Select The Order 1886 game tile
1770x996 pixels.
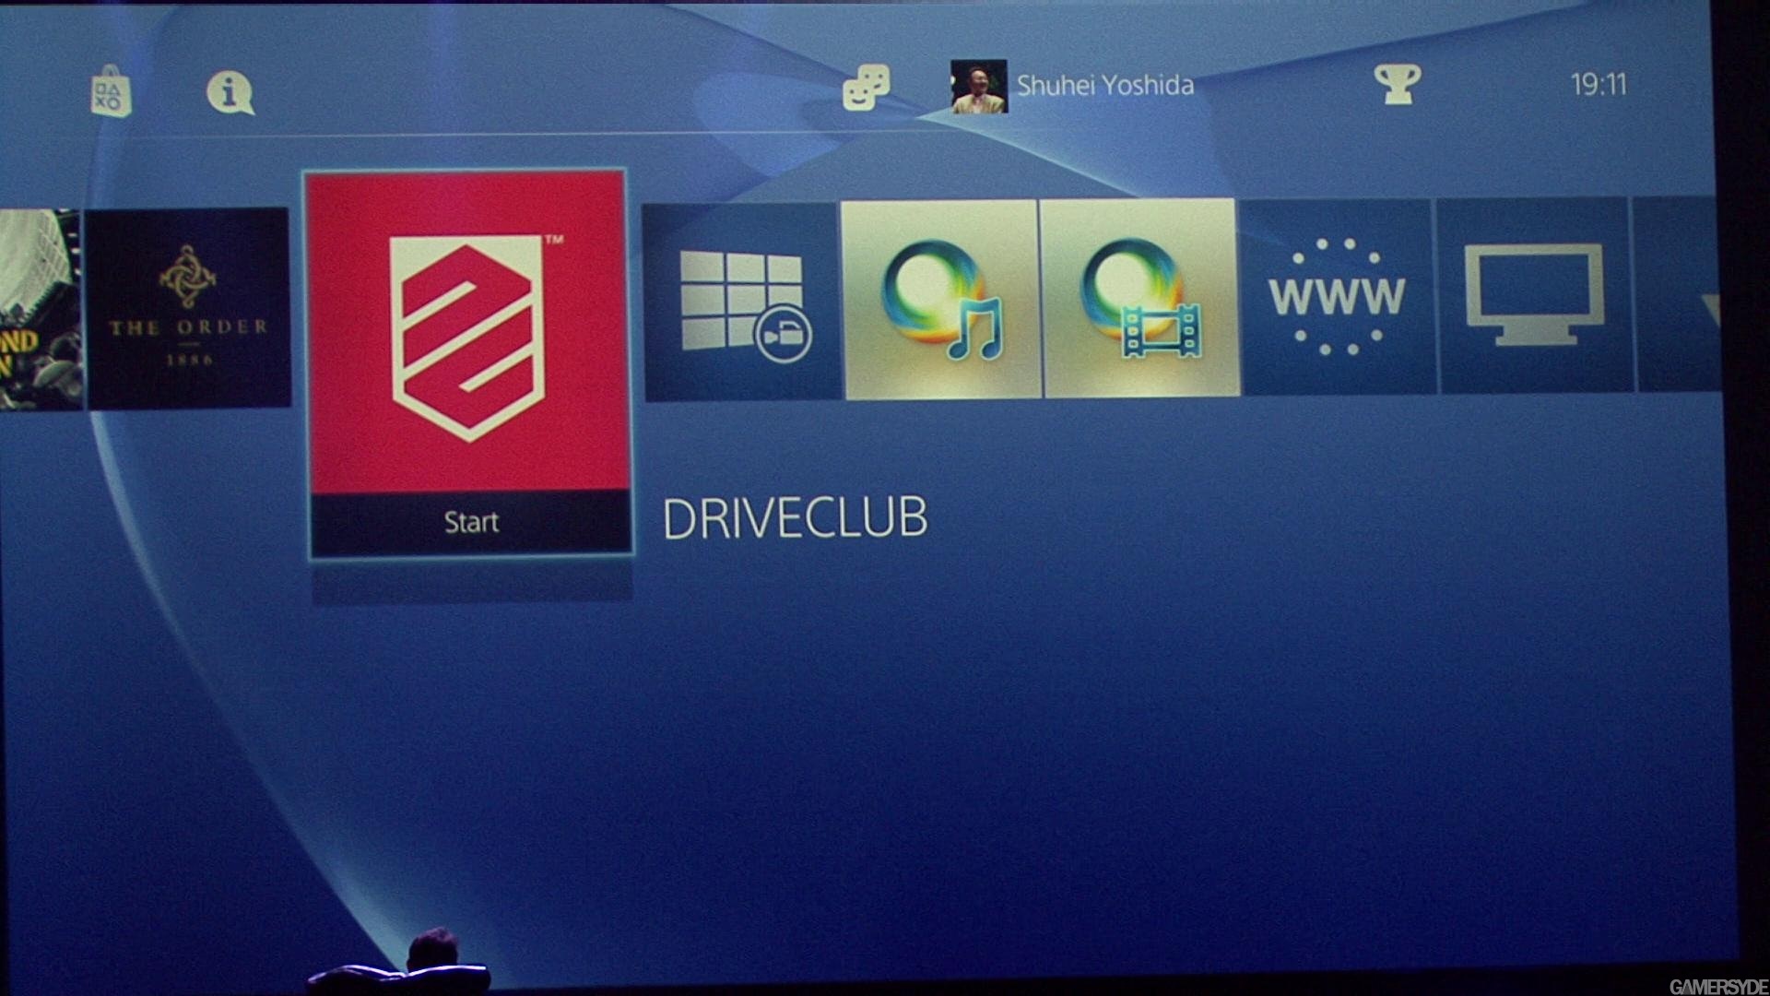click(x=188, y=308)
